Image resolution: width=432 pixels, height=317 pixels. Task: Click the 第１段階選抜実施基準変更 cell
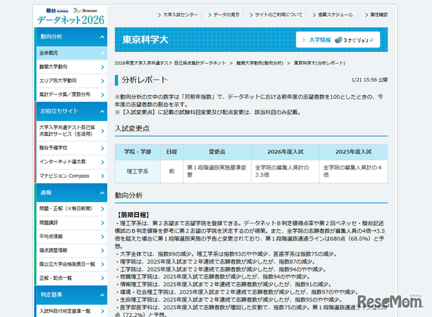[x=217, y=172]
